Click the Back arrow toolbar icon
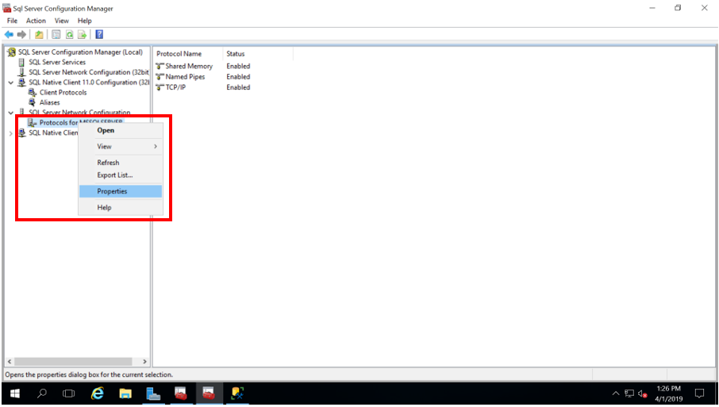Screen dimensions: 719x407 pyautogui.click(x=9, y=34)
